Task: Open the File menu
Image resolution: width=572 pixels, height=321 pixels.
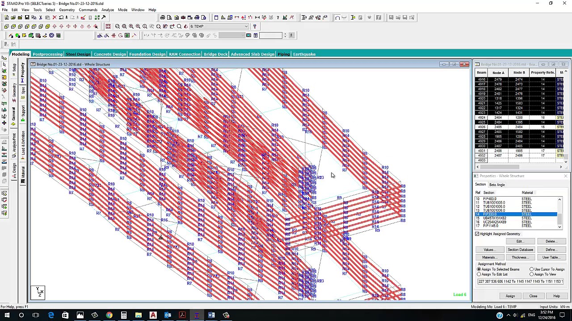Action: [x=4, y=10]
